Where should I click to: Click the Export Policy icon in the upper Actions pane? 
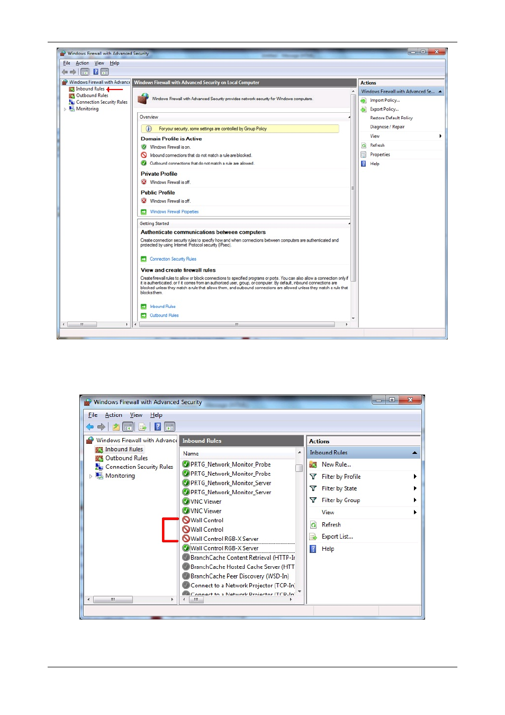pyautogui.click(x=364, y=109)
